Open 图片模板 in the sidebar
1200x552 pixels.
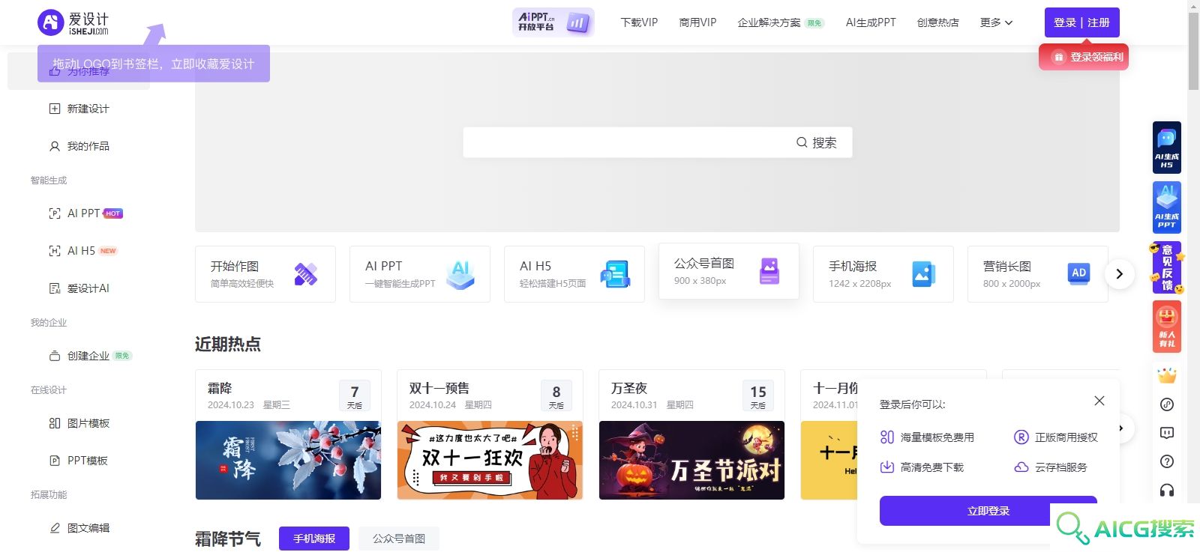(x=79, y=423)
